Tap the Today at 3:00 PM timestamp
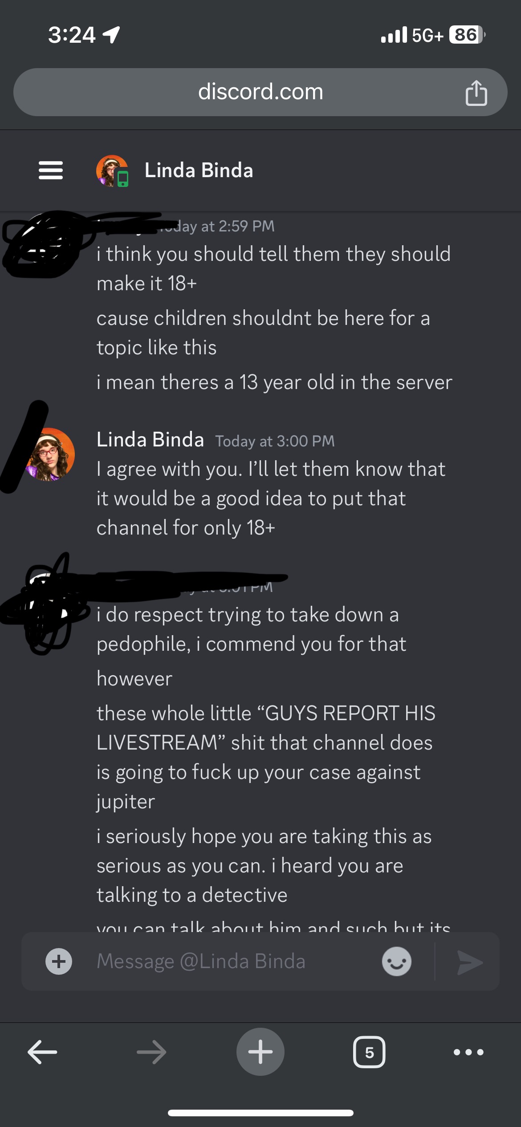Screen dimensions: 521x1127 tap(275, 441)
